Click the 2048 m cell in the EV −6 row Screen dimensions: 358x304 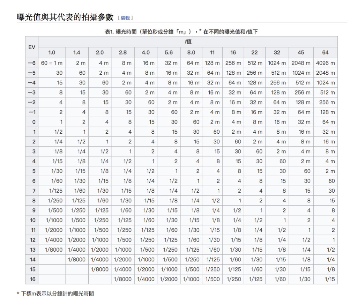301,63
